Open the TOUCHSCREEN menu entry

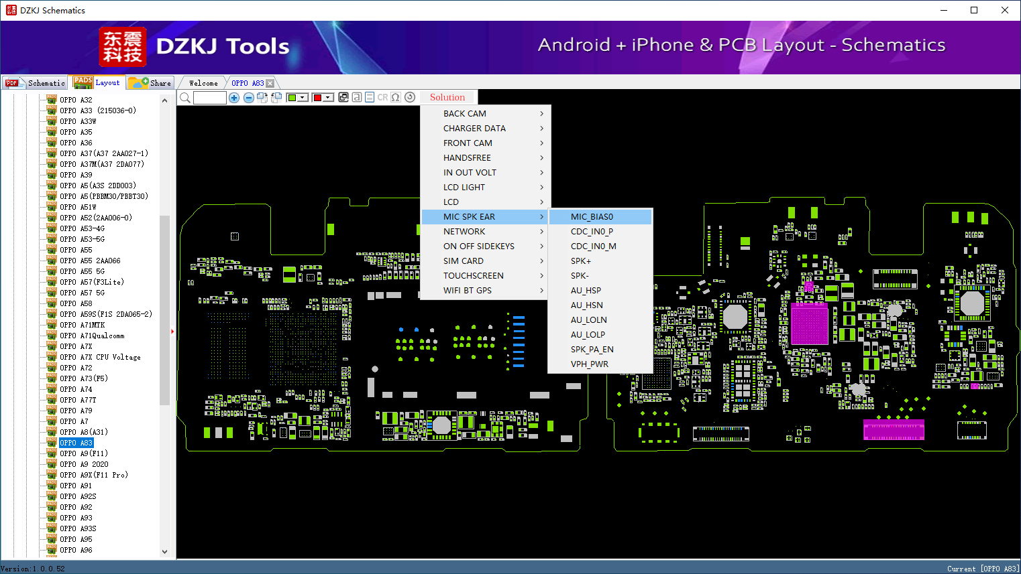486,276
